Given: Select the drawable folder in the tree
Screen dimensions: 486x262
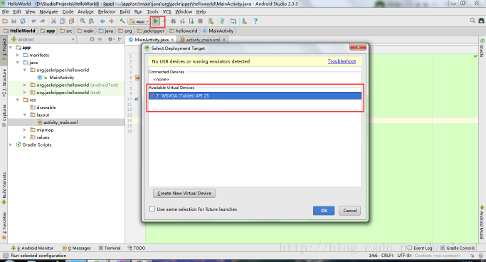Looking at the screenshot, I should pos(46,108).
